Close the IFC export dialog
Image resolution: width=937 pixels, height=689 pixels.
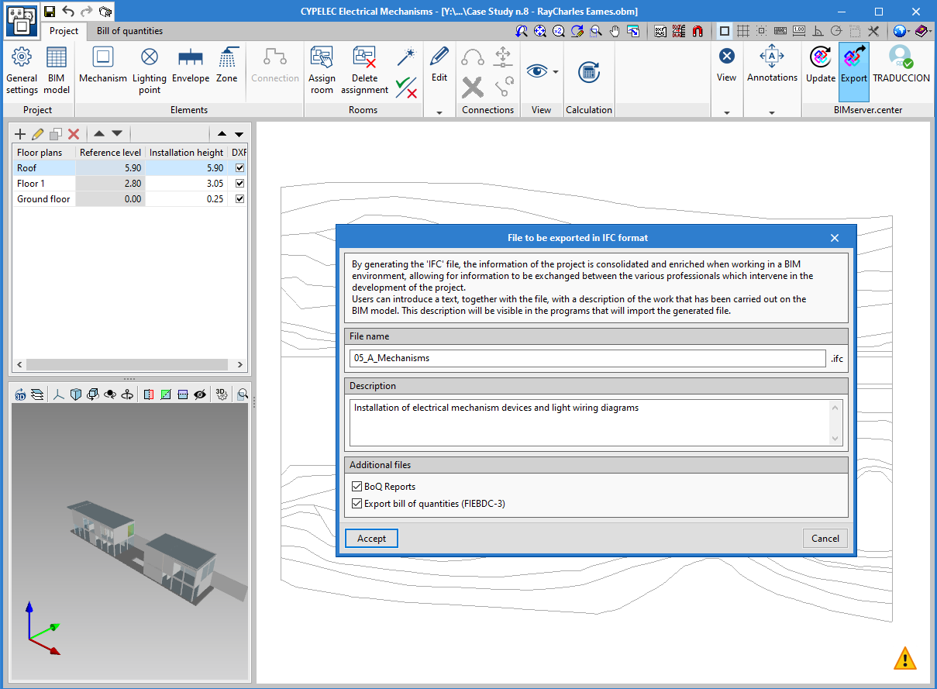(x=835, y=238)
